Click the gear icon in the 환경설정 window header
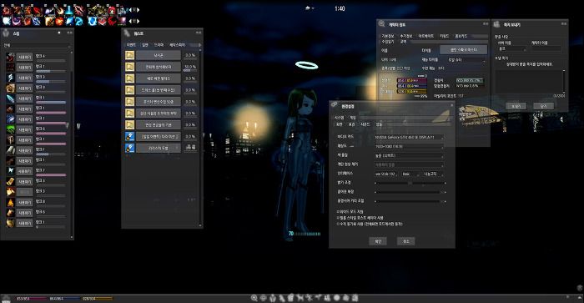Viewport: 584px width, 303px height. tap(334, 104)
